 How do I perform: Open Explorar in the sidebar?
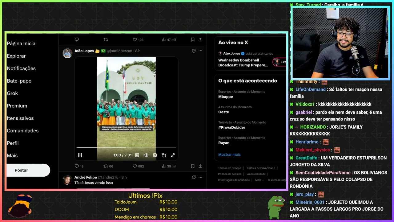click(x=16, y=56)
